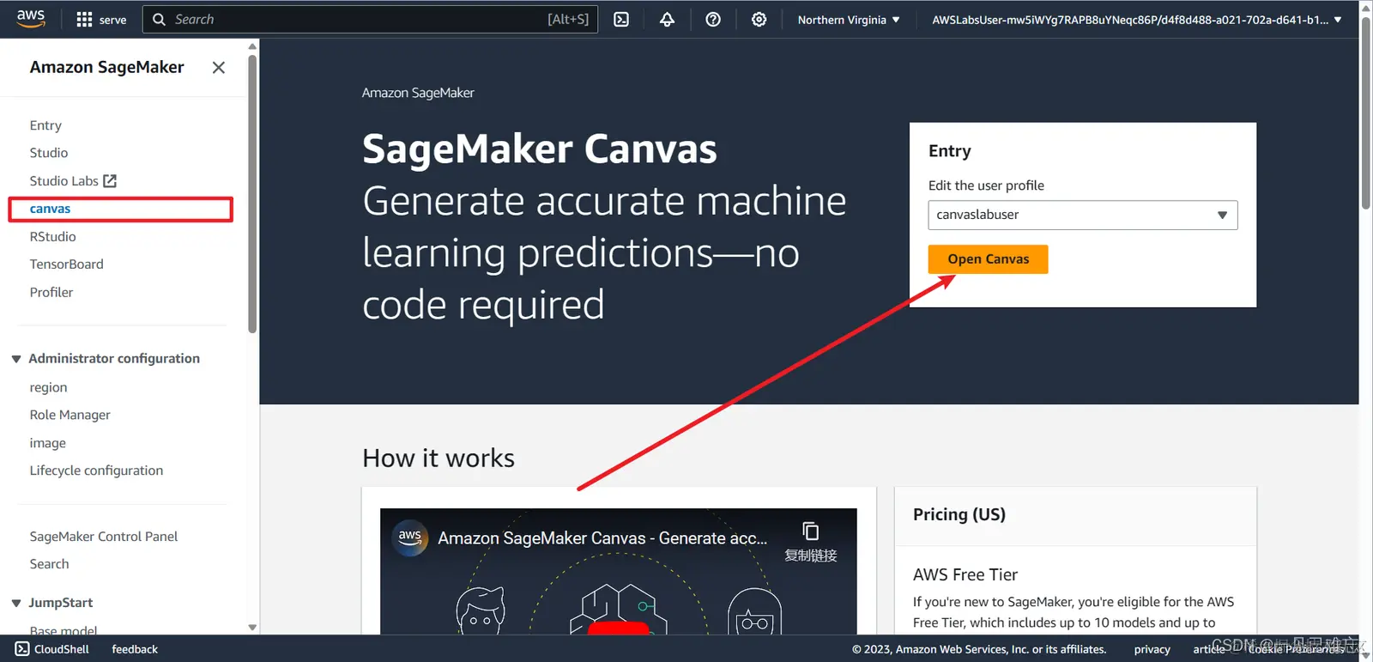
Task: Click the feedback link in footer
Action: coord(135,649)
